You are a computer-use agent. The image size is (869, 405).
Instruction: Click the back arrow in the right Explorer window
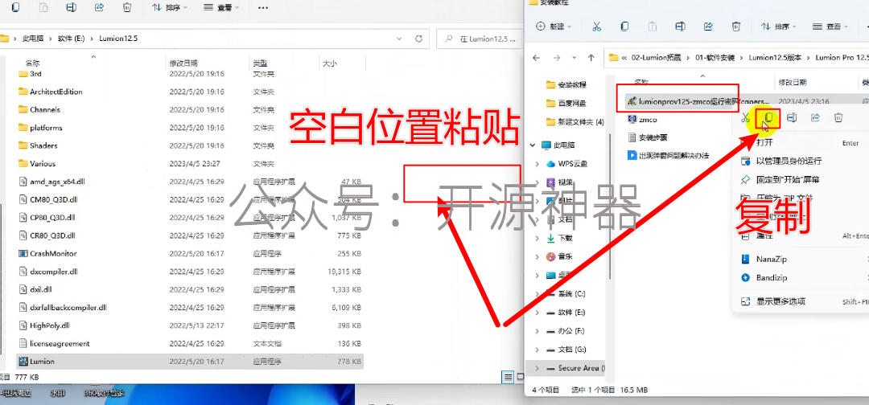(x=536, y=58)
